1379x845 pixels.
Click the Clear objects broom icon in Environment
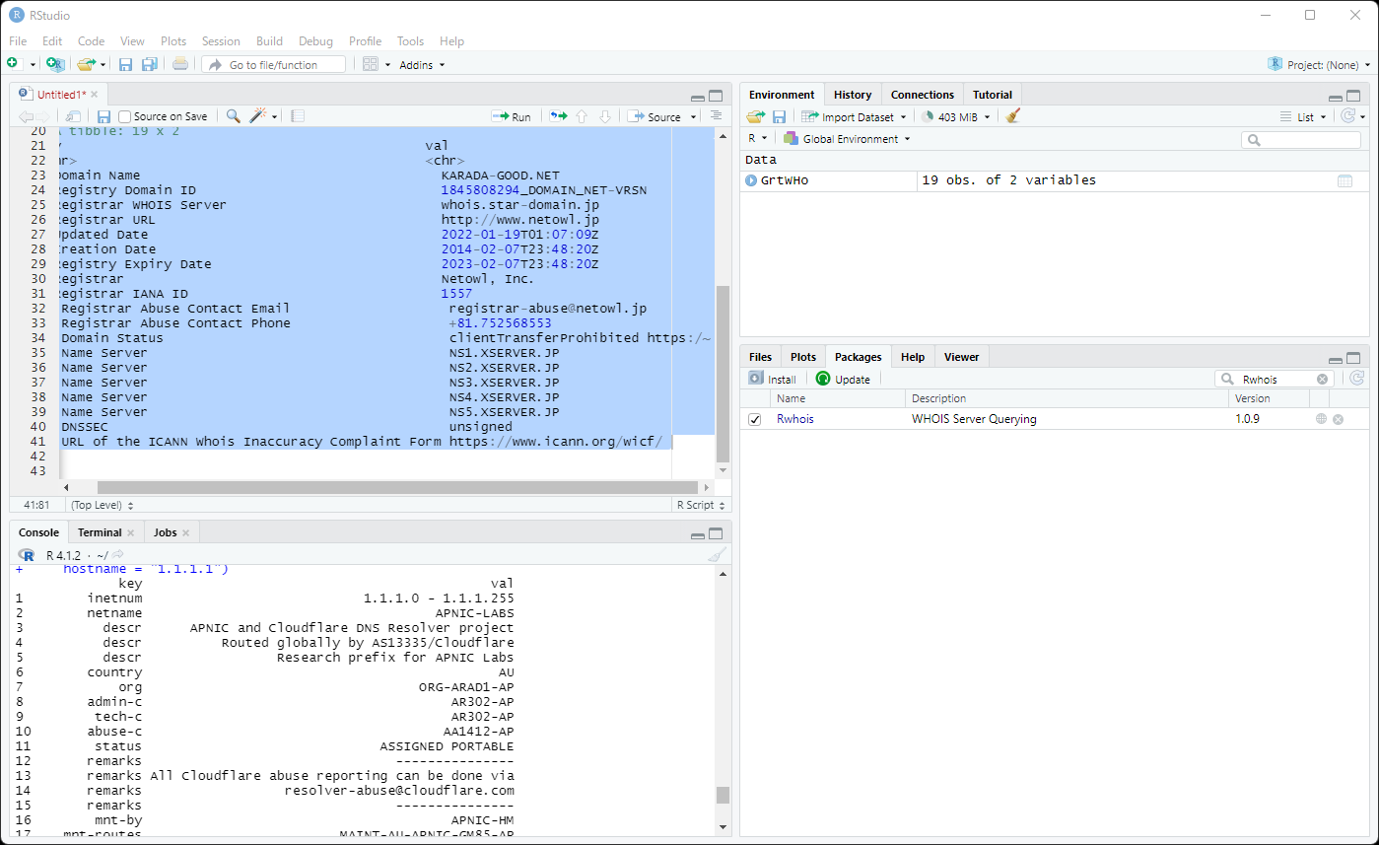click(x=1013, y=116)
